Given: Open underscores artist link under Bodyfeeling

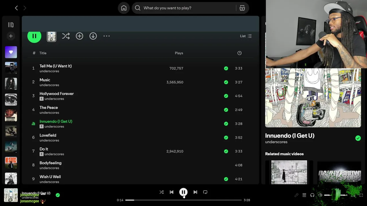Looking at the screenshot, I should coord(49,168).
